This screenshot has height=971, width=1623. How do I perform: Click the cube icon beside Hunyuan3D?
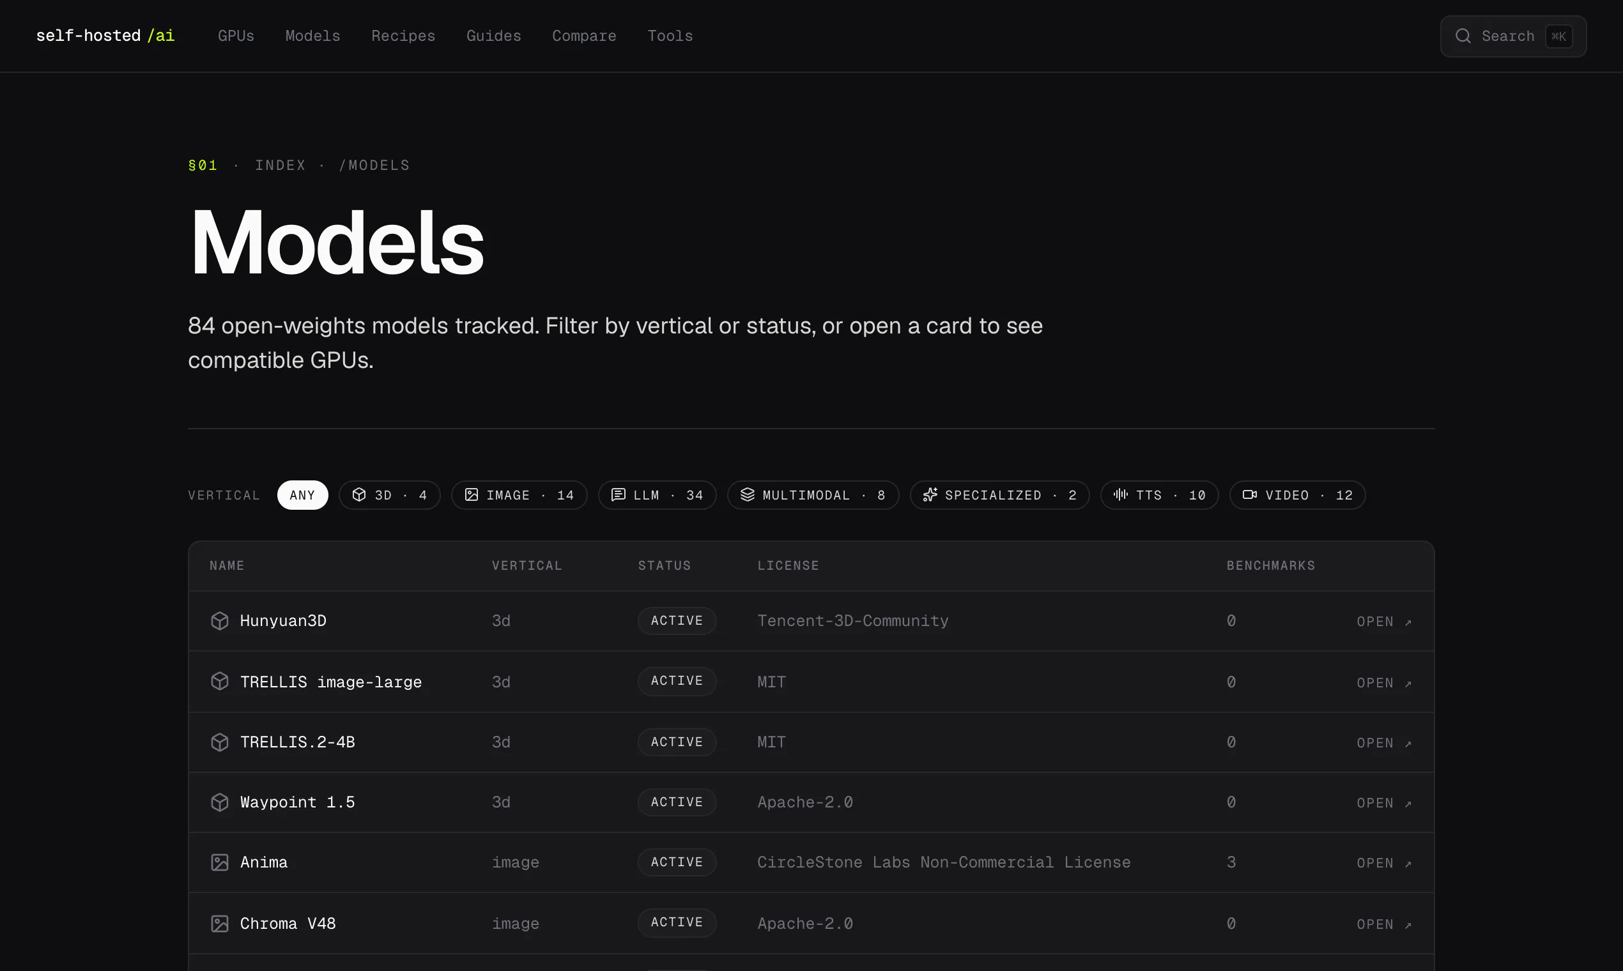click(220, 620)
